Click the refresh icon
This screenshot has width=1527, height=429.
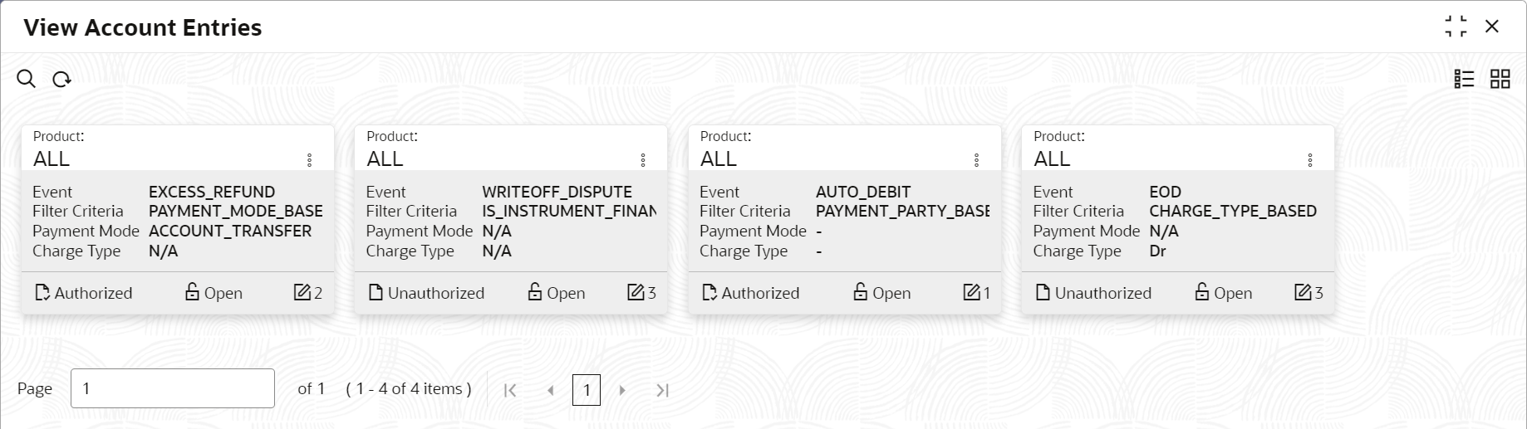(x=61, y=80)
